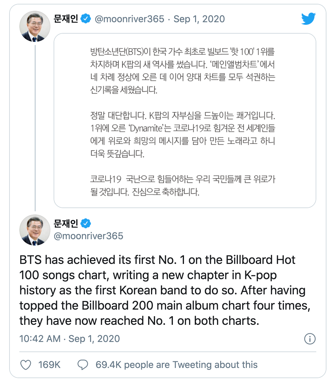Click @moonriver365 handle under main author name
335x387 pixels.
[89, 236]
